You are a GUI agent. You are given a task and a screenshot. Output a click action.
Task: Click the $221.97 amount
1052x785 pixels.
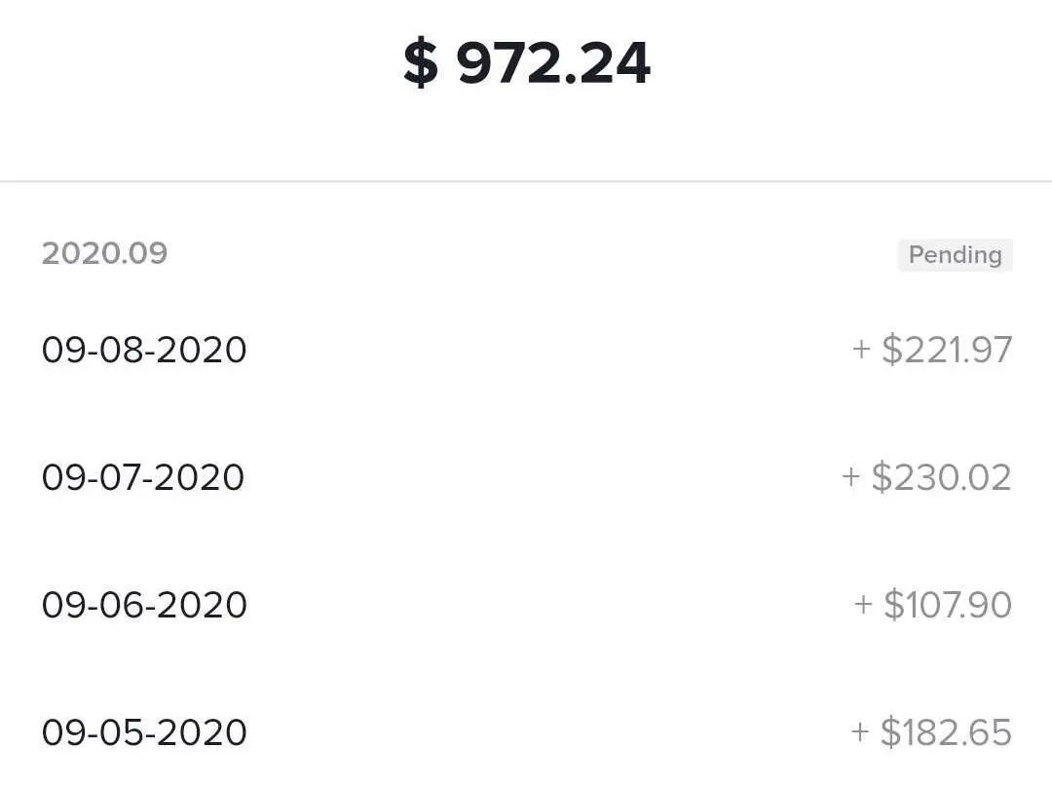point(947,350)
